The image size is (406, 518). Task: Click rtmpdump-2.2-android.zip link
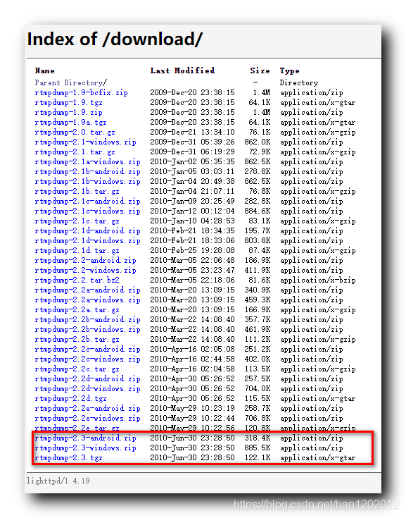85,260
